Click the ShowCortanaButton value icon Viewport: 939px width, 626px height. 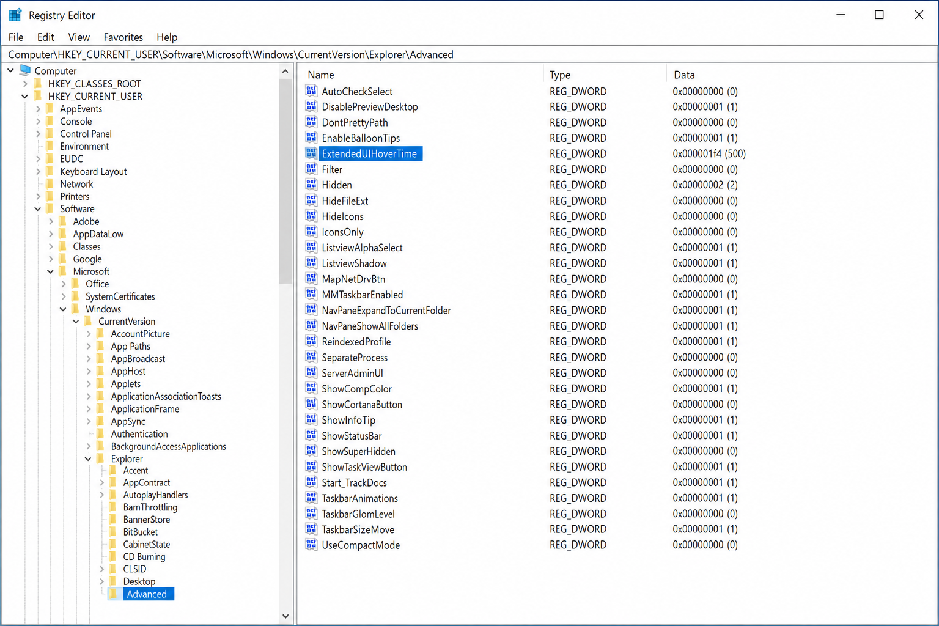[x=311, y=404]
